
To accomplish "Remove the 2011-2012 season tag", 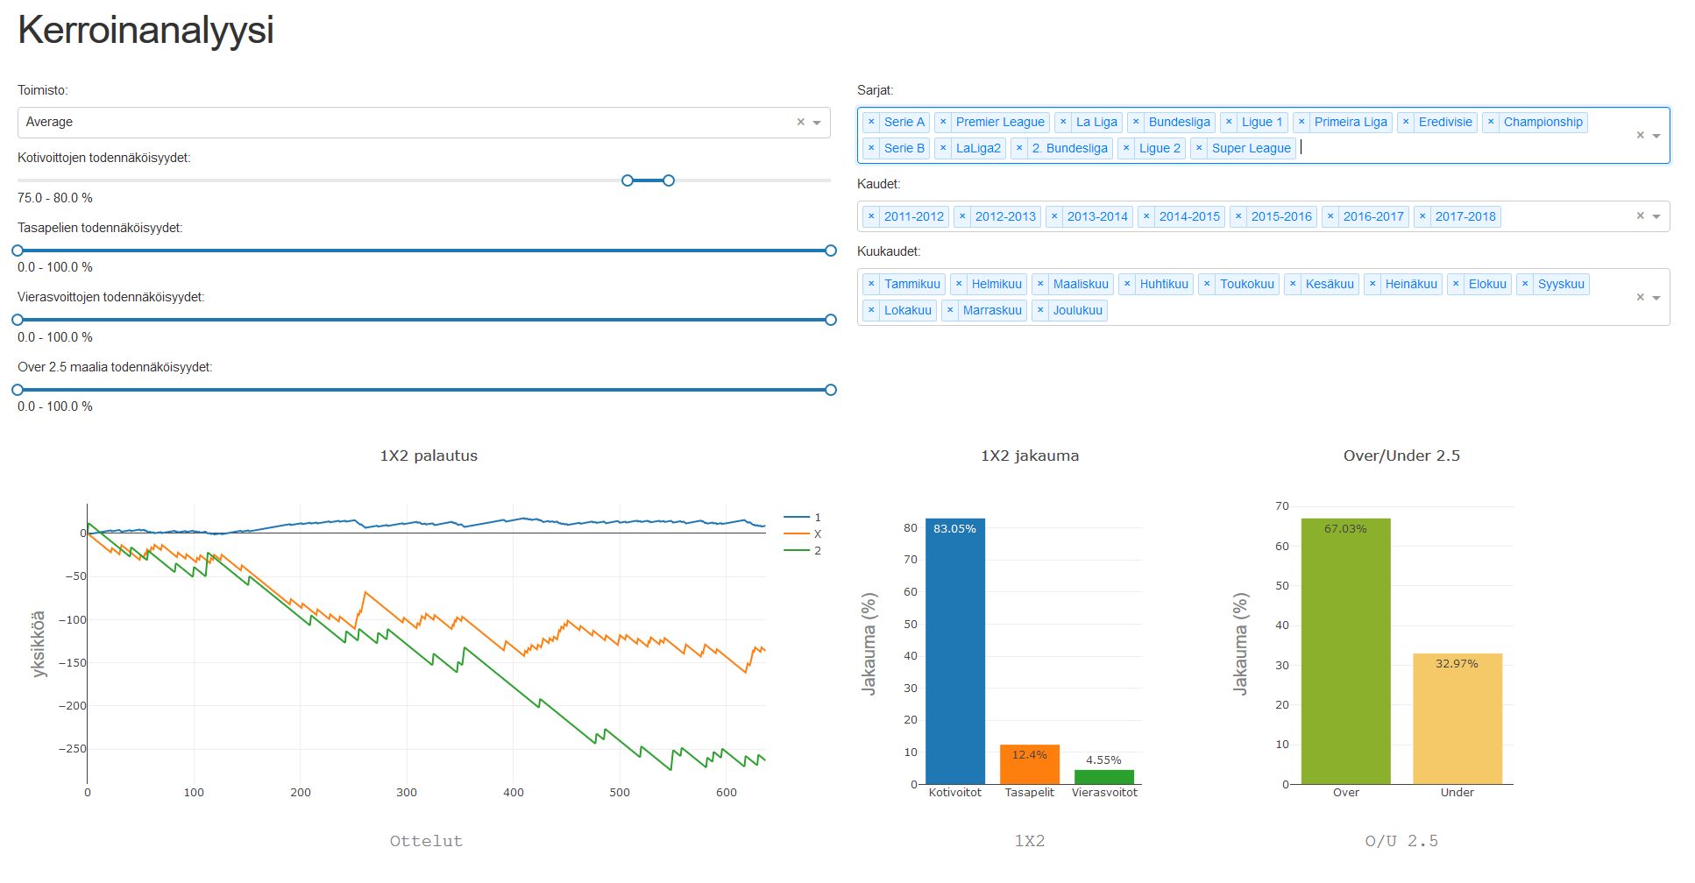I will tap(871, 216).
